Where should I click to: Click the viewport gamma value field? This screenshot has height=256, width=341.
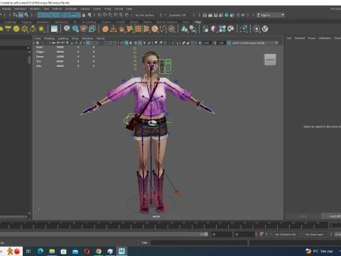click(x=221, y=43)
